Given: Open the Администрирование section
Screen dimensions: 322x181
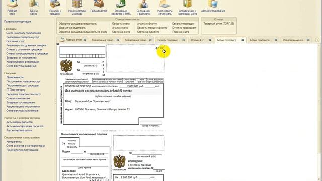Looking at the screenshot, I should click(213, 6).
